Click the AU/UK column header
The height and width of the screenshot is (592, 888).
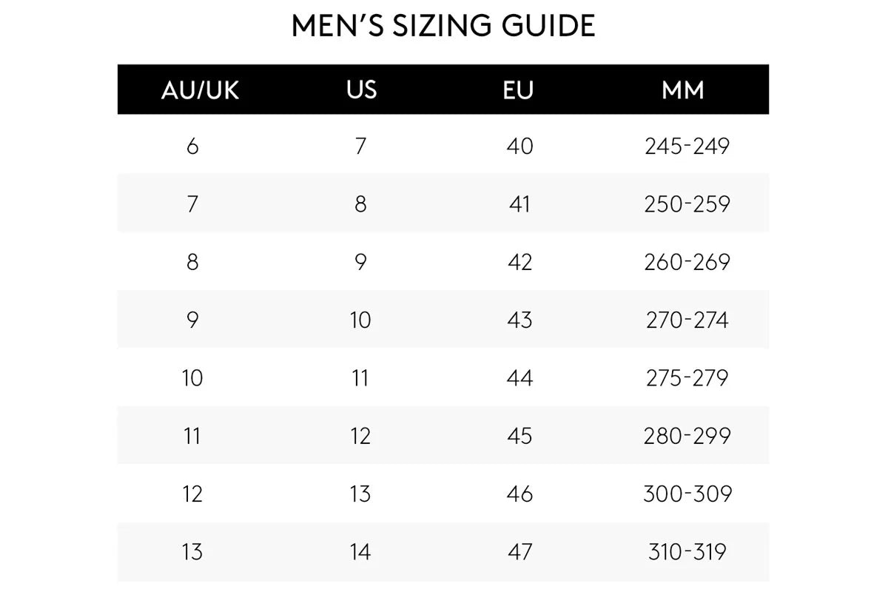200,90
